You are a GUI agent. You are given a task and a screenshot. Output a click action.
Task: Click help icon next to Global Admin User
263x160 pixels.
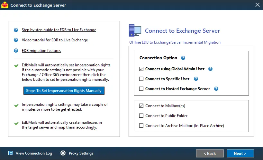tap(210, 69)
